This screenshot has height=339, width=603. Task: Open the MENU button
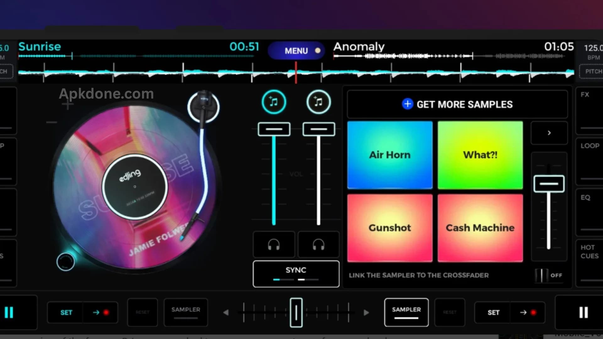point(296,51)
